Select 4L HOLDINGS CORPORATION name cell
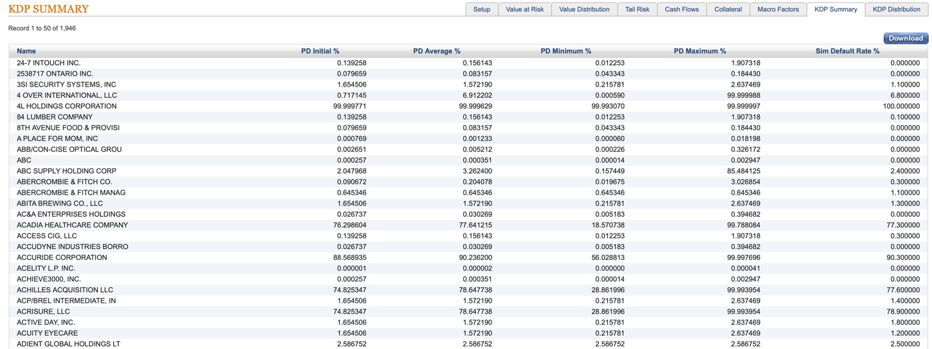This screenshot has width=932, height=349. (x=67, y=106)
